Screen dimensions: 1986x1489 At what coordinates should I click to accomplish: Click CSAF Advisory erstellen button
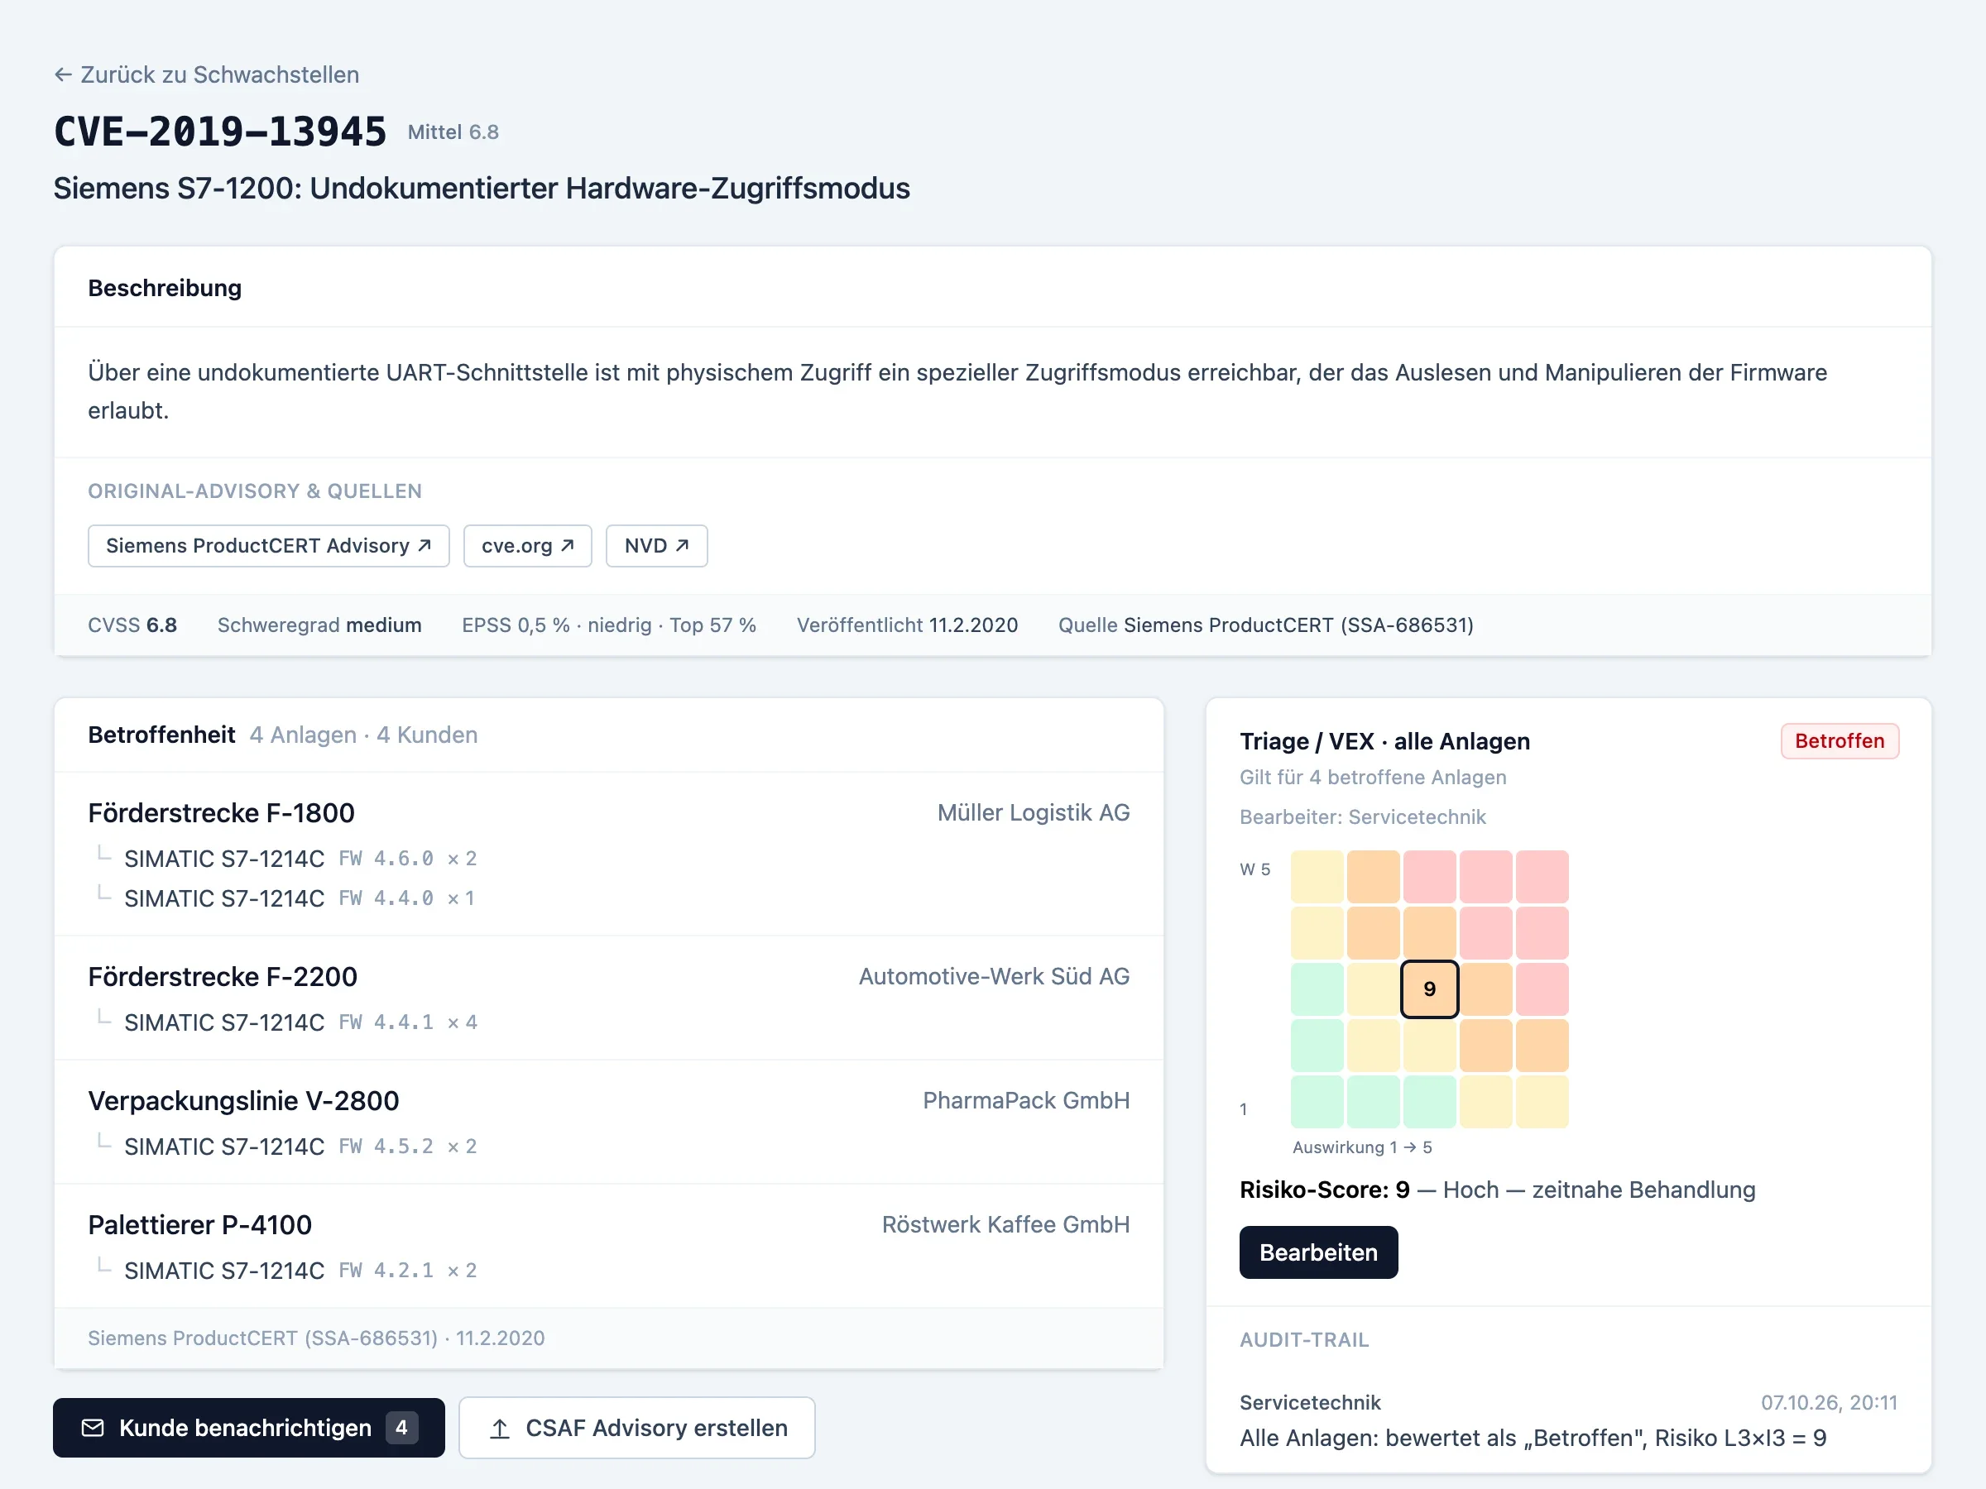point(636,1427)
